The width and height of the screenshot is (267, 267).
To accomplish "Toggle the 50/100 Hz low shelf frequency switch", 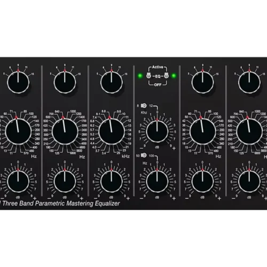I will click(144, 155).
